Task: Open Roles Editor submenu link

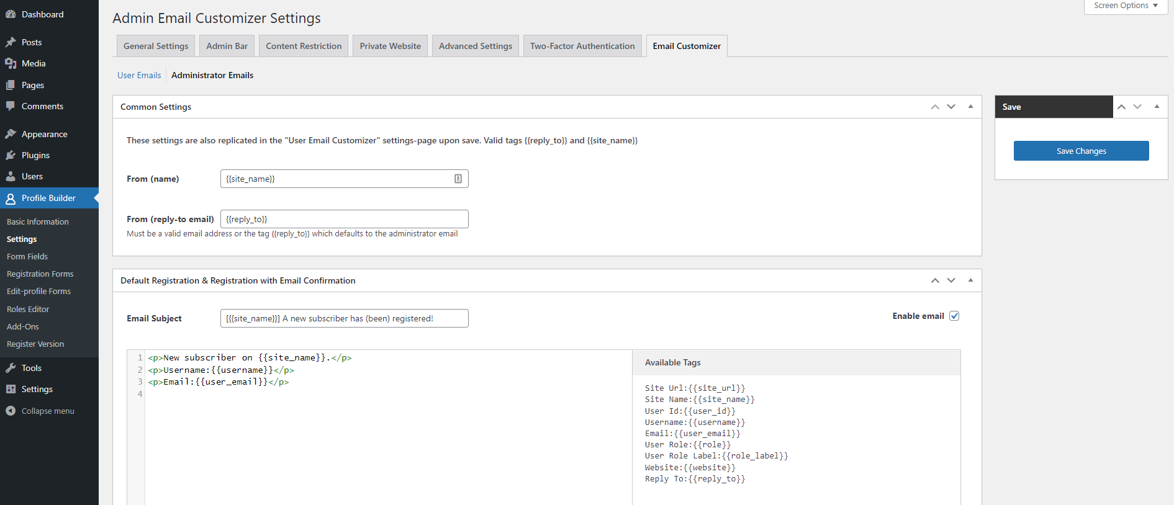Action: point(28,309)
